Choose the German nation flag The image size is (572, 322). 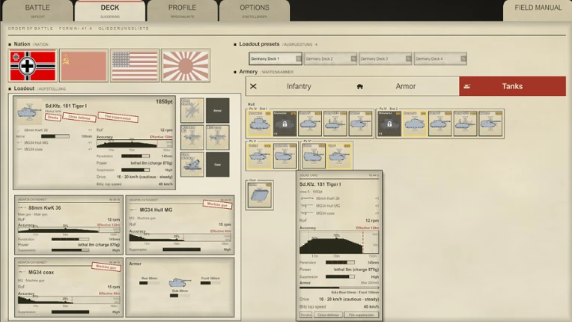pyautogui.click(x=33, y=66)
